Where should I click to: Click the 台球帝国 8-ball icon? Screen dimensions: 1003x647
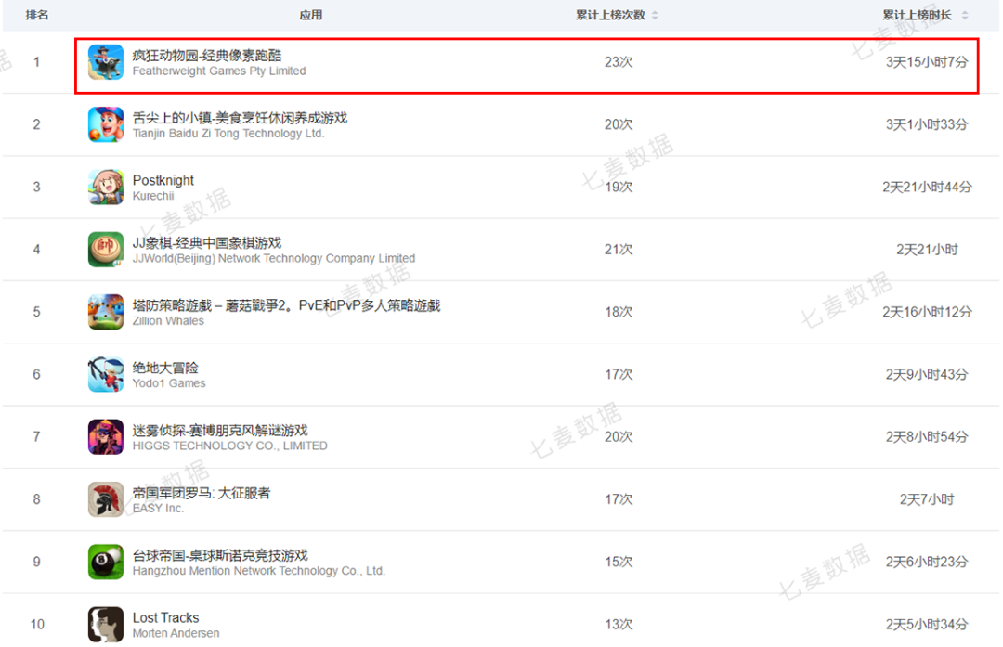tap(106, 562)
